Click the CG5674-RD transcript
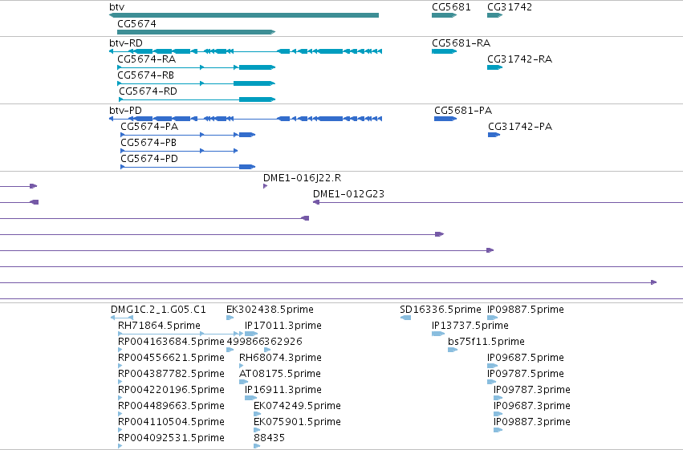The height and width of the screenshot is (450, 683). 197,99
